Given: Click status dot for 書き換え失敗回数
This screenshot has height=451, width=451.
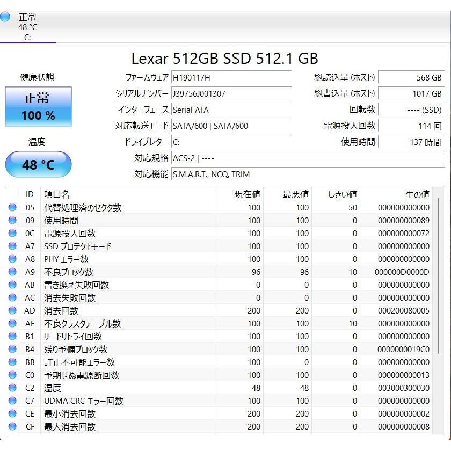Looking at the screenshot, I should [12, 285].
